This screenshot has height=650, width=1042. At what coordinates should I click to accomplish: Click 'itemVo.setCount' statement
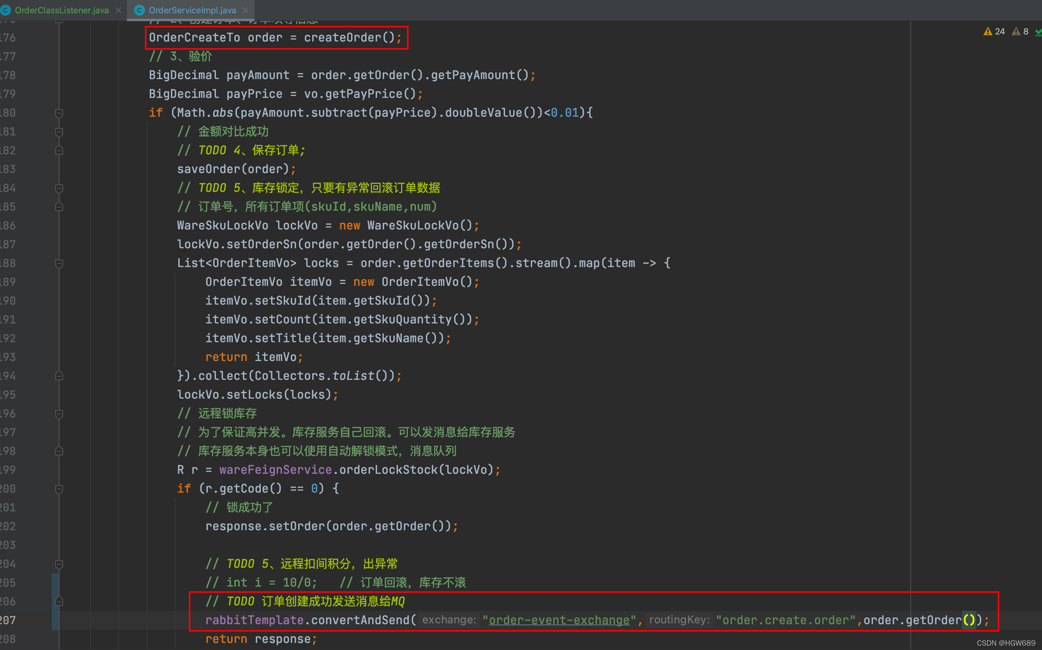342,320
